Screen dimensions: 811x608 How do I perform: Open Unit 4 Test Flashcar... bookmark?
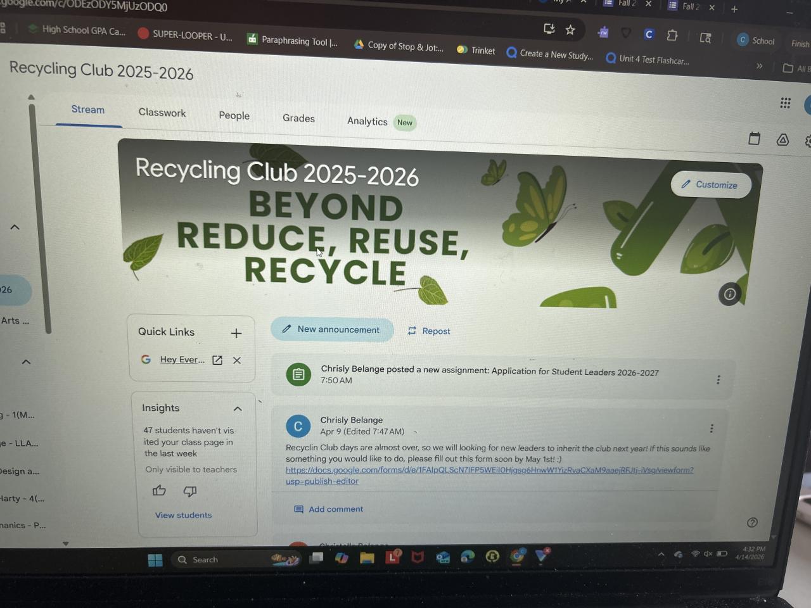click(x=647, y=59)
